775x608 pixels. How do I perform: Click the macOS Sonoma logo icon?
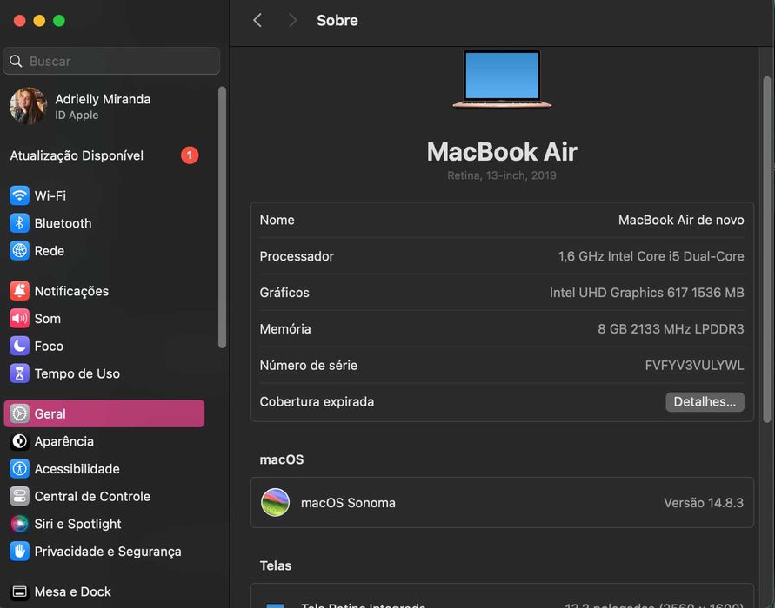pos(276,502)
